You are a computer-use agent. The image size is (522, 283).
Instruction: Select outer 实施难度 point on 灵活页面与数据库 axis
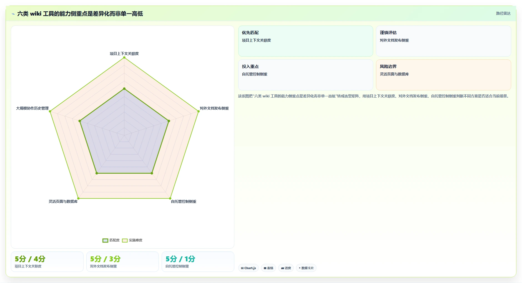tap(78, 198)
